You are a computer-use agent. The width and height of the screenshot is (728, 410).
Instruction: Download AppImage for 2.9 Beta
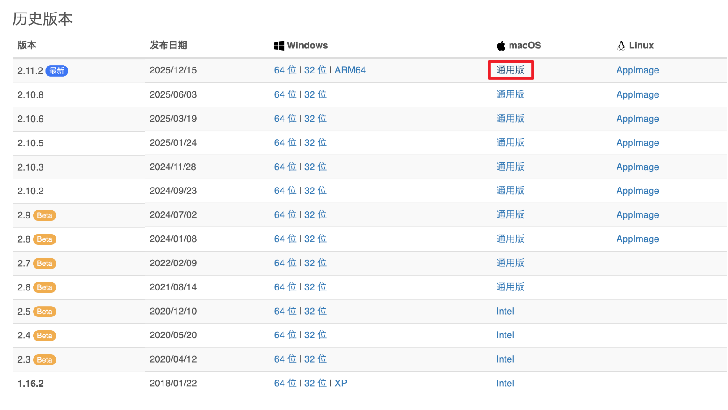[x=638, y=215]
